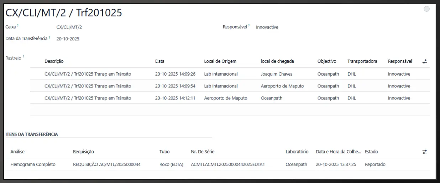Sort items by Análise column header

18,152
